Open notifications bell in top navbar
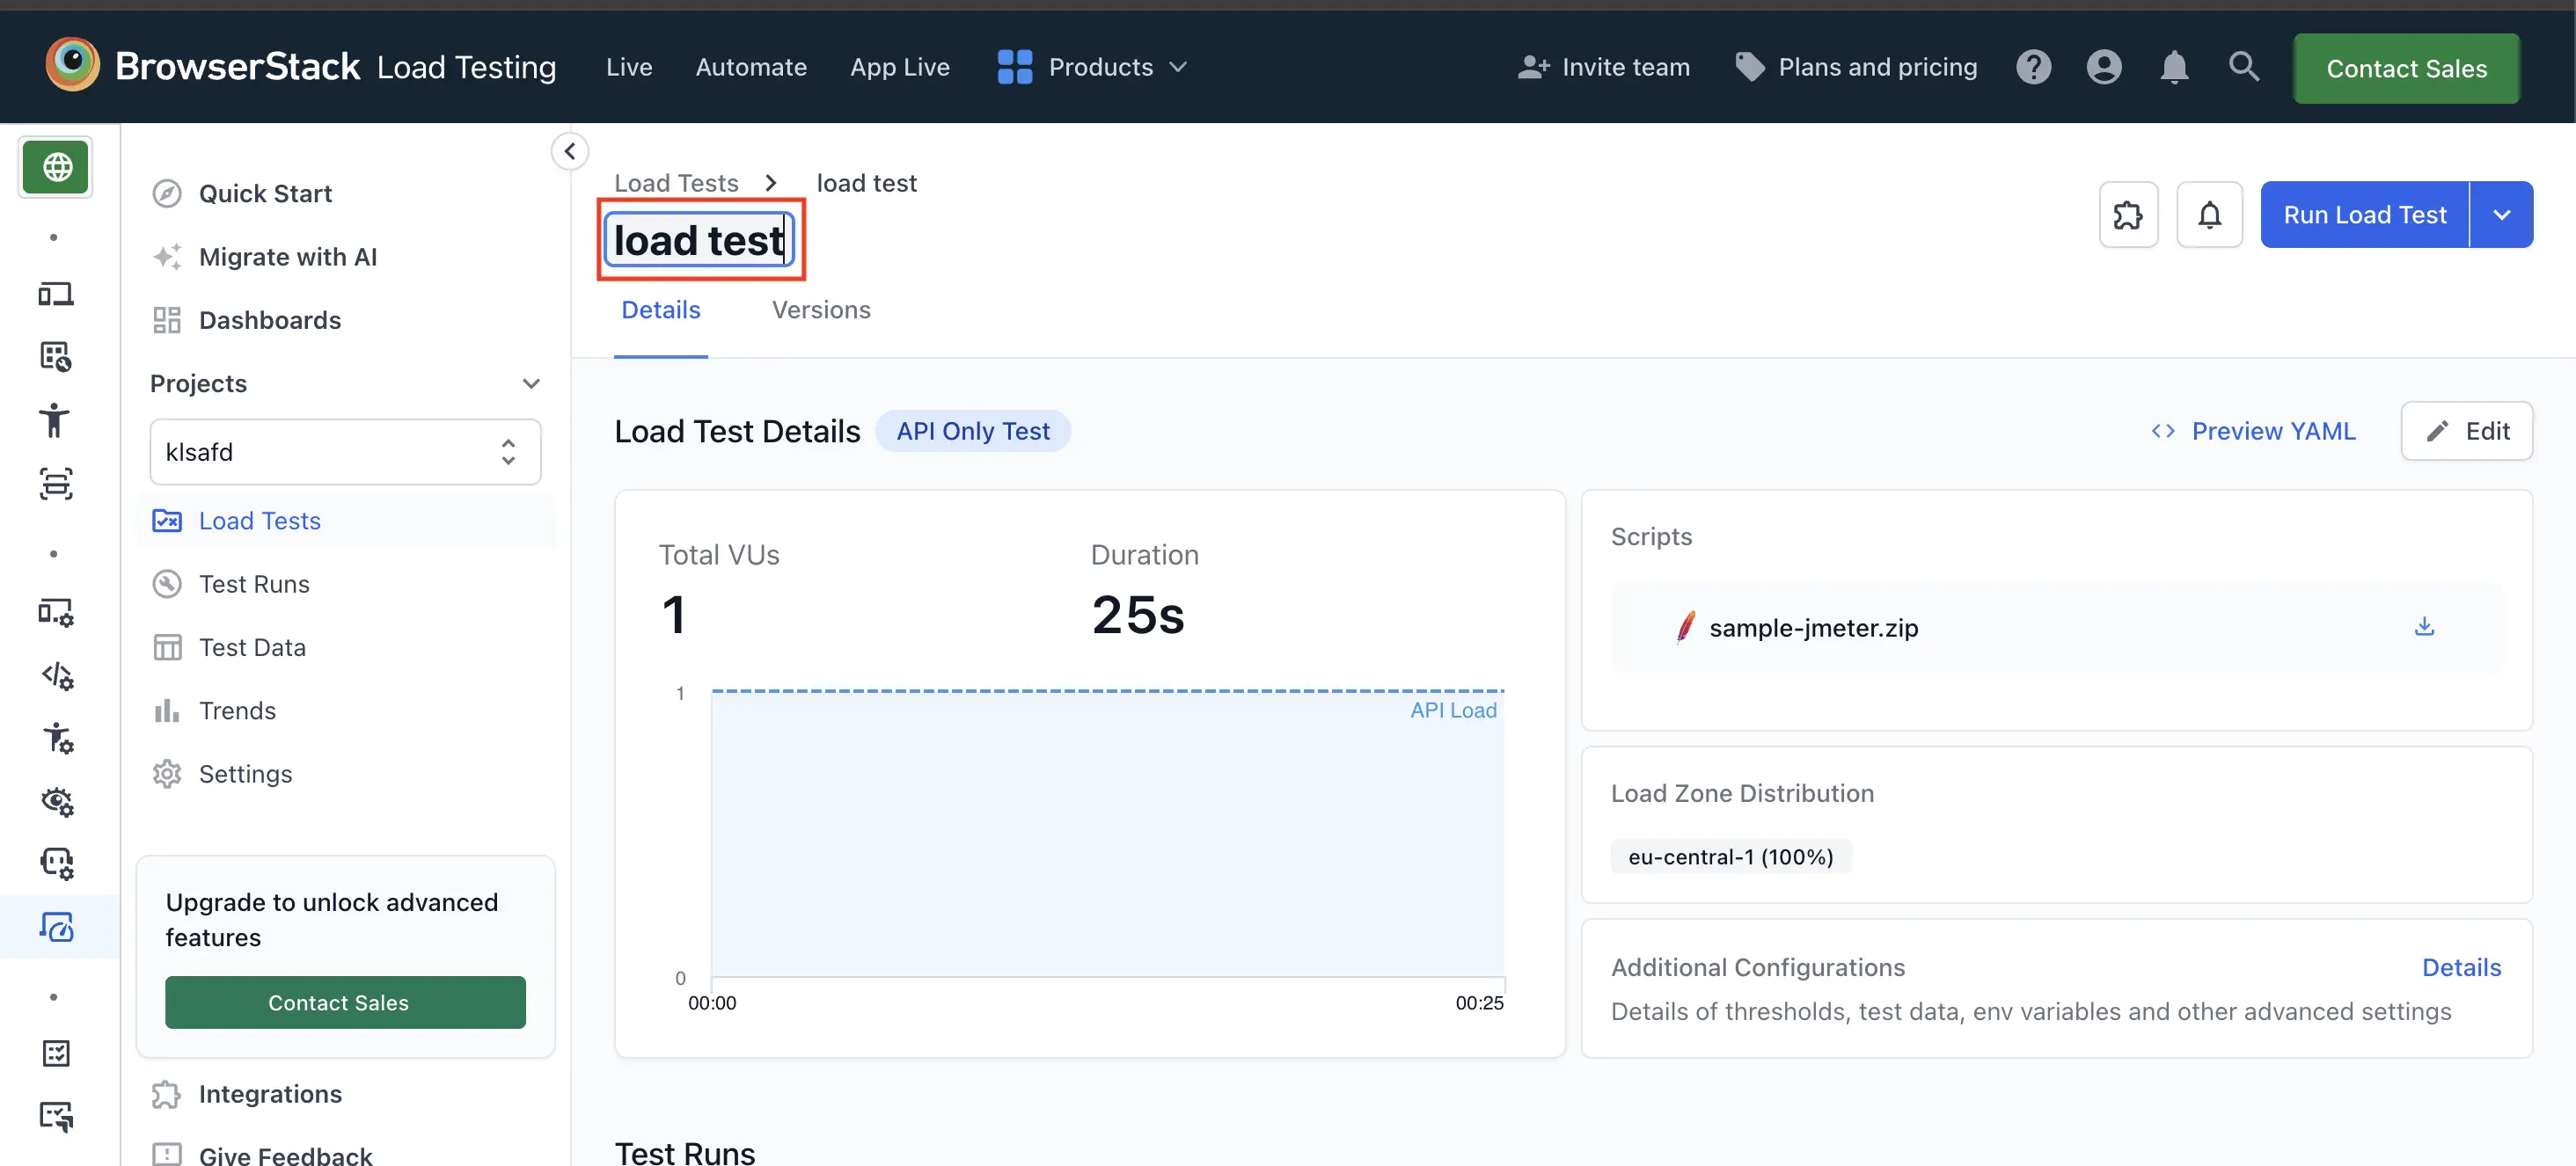 2174,67
